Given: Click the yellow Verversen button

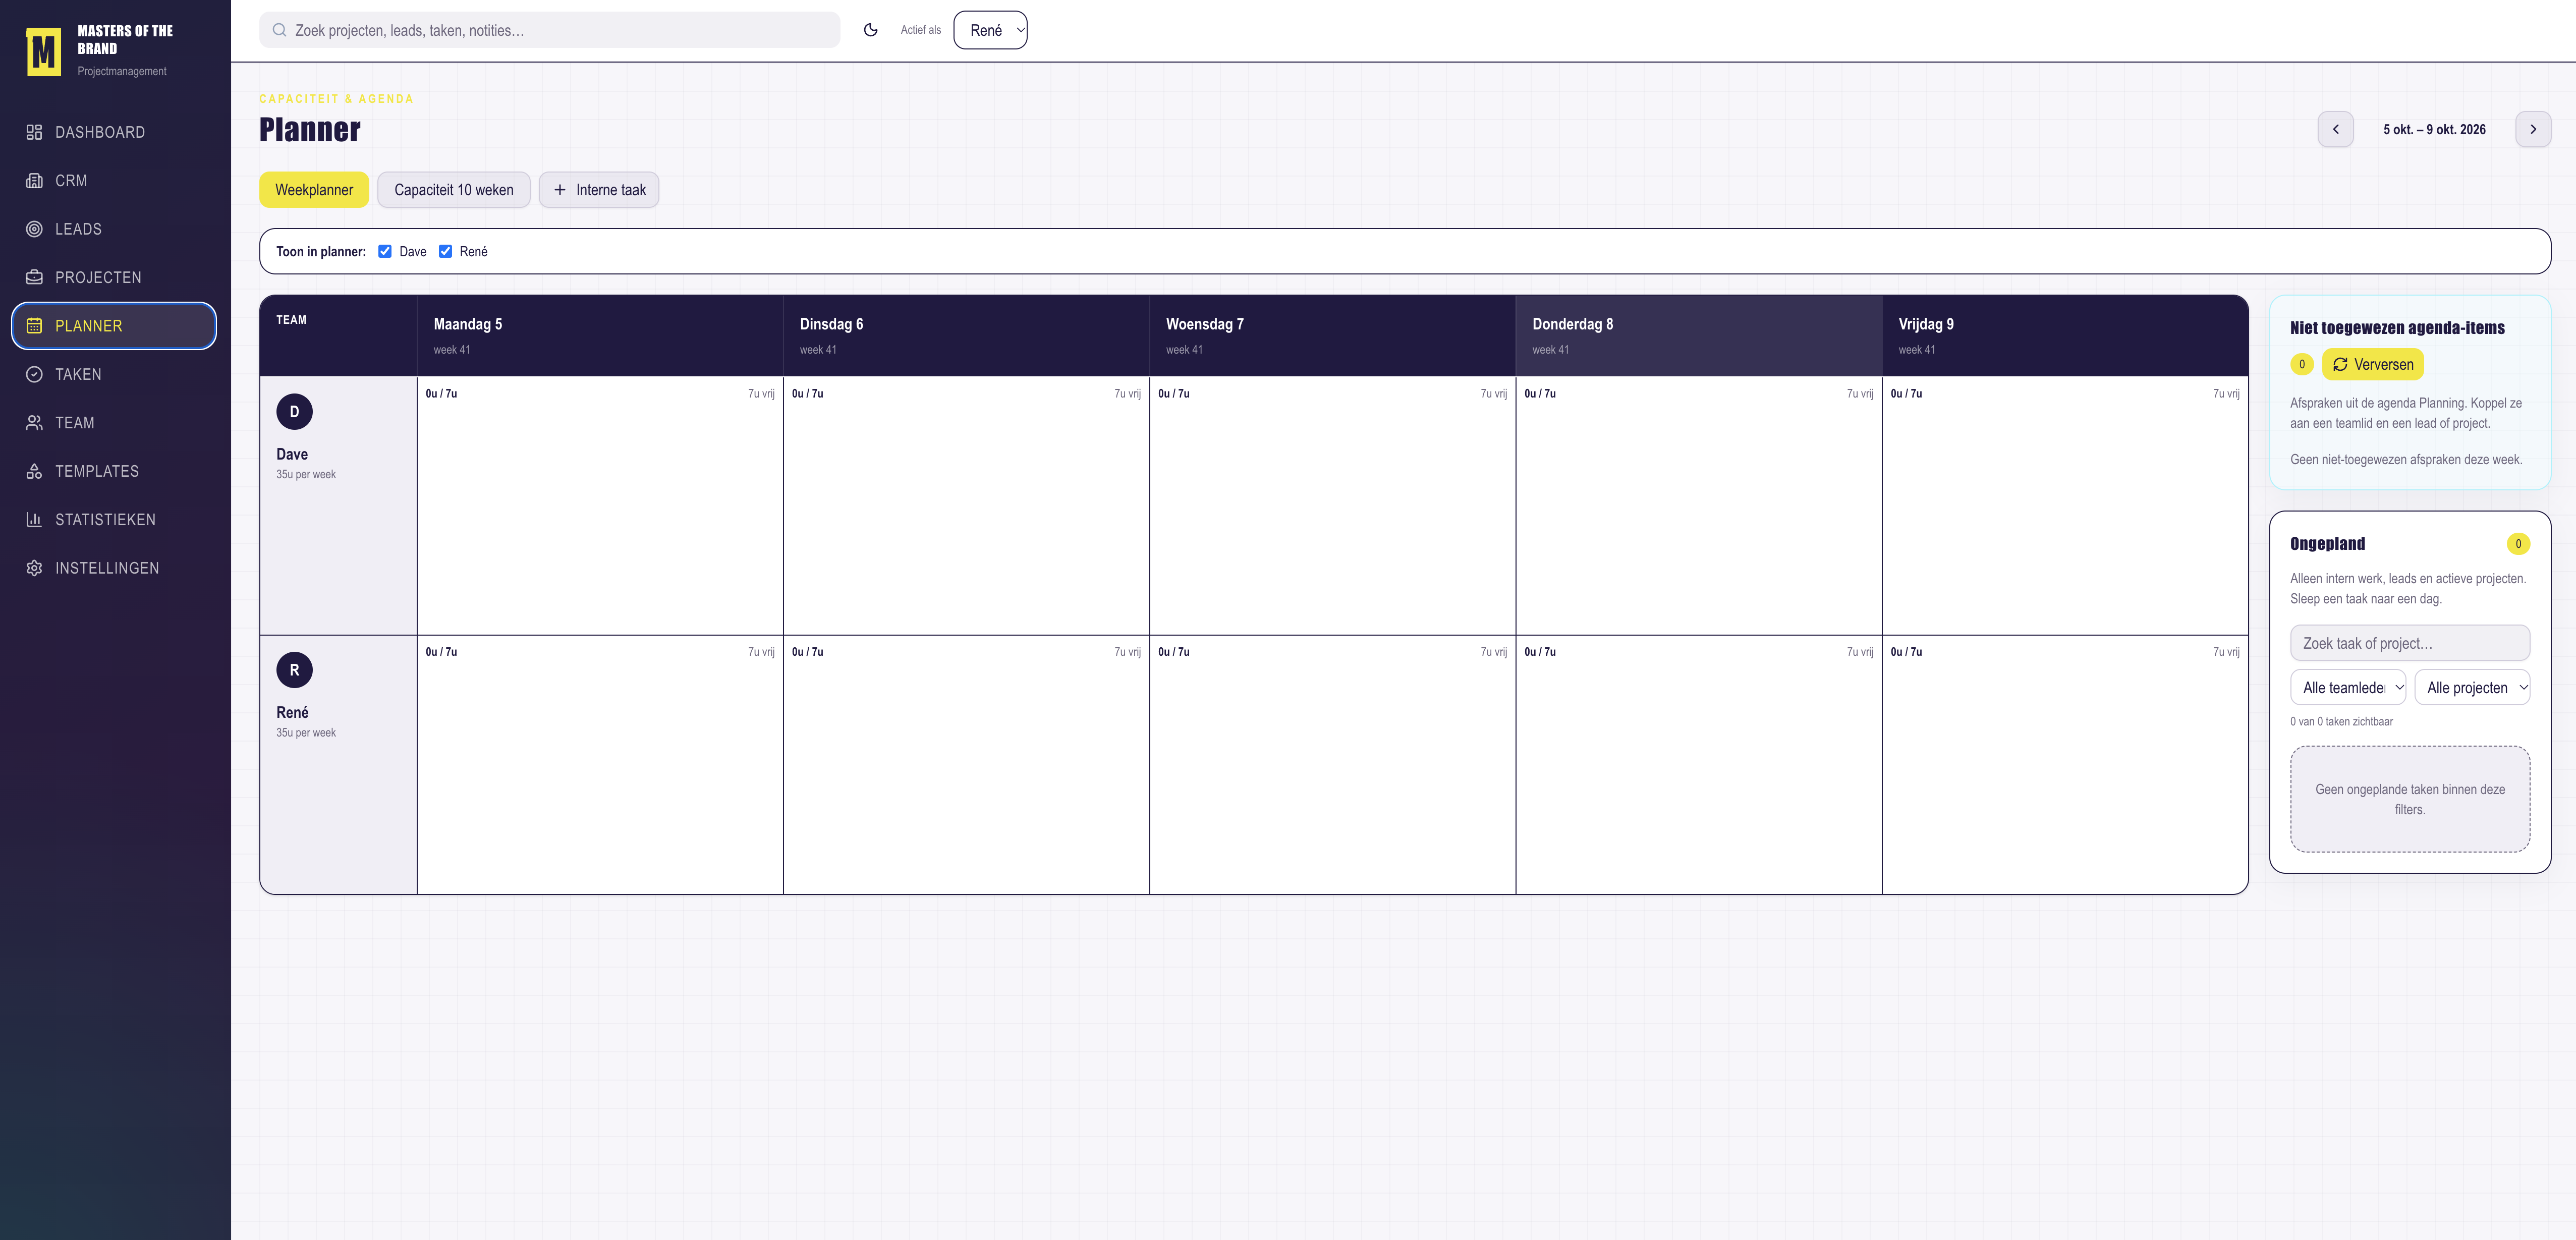Looking at the screenshot, I should 2372,364.
